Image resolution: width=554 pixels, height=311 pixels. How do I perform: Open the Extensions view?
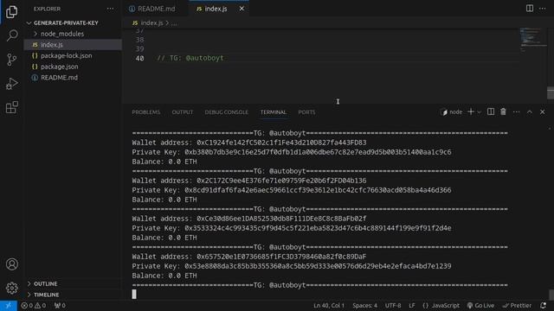point(11,107)
